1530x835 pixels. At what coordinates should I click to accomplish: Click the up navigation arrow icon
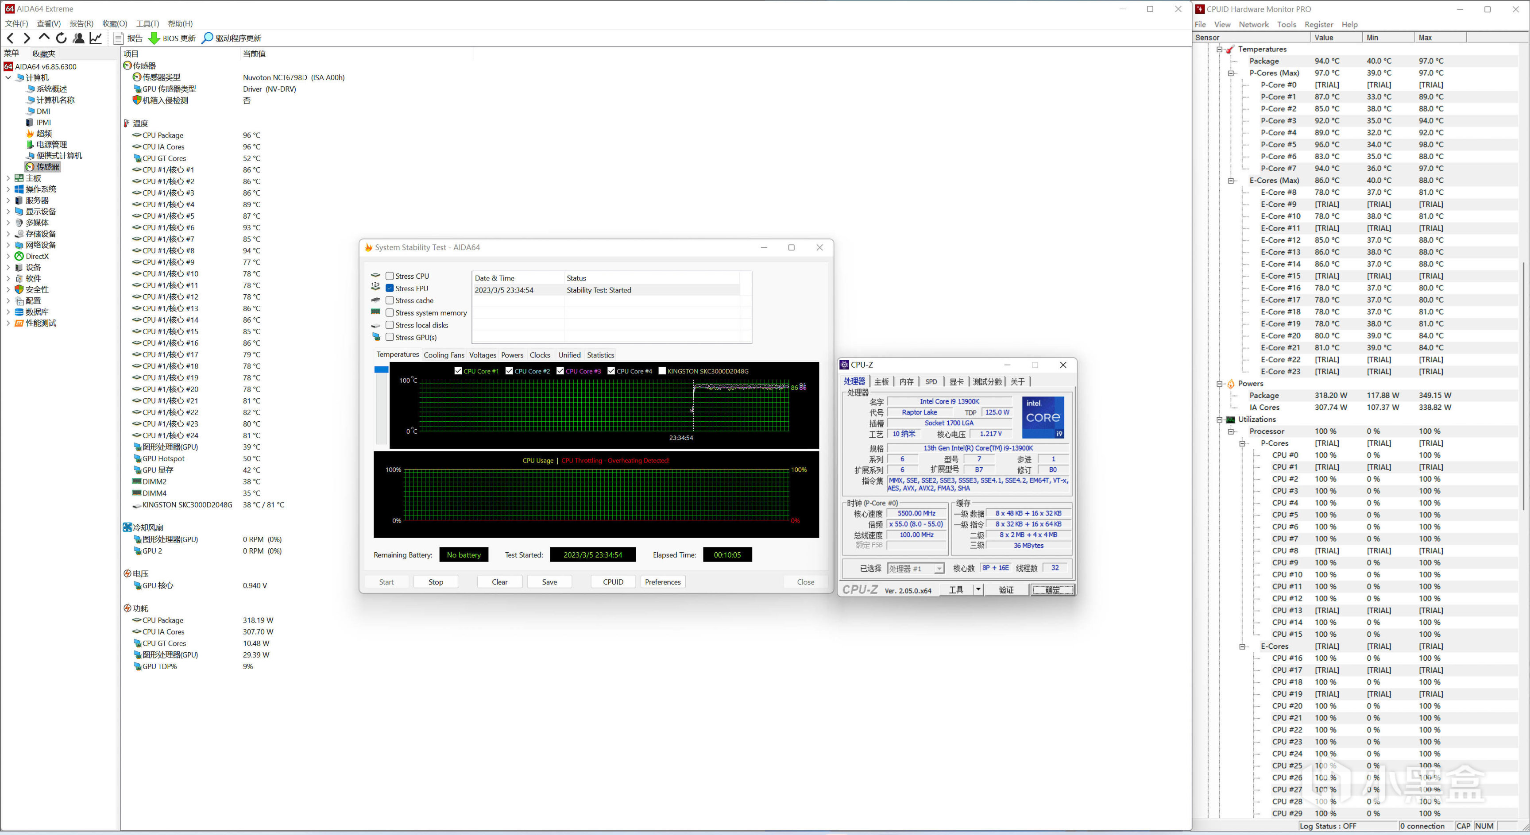click(44, 37)
